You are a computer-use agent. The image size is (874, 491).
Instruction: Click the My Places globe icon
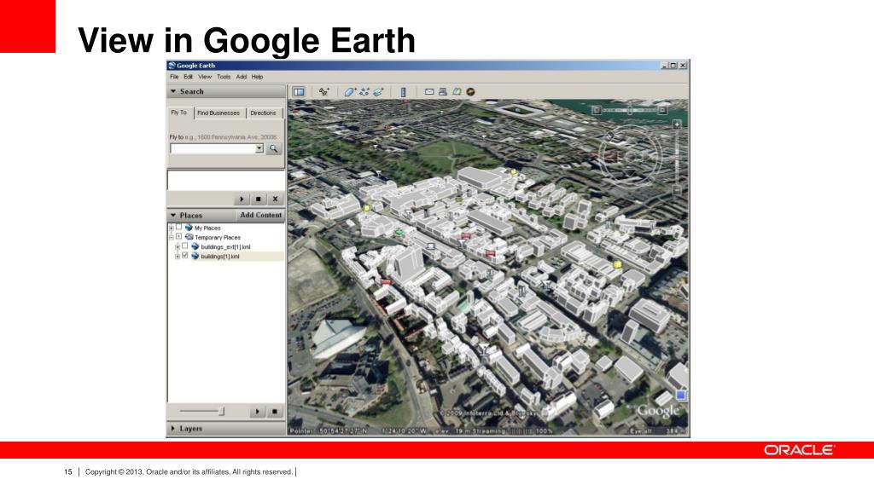point(189,228)
